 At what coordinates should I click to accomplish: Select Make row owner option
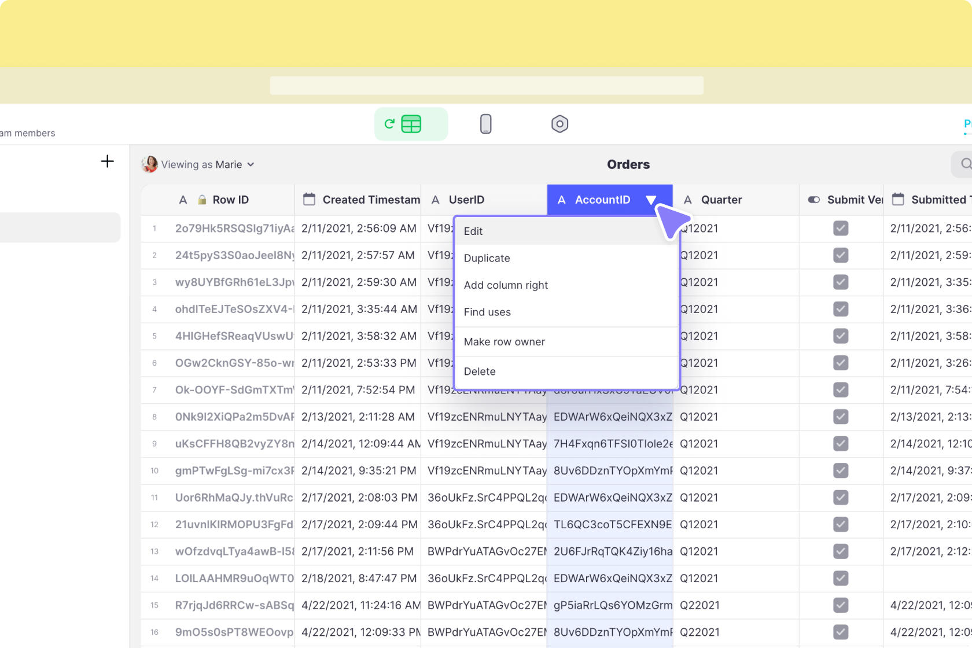click(x=504, y=342)
